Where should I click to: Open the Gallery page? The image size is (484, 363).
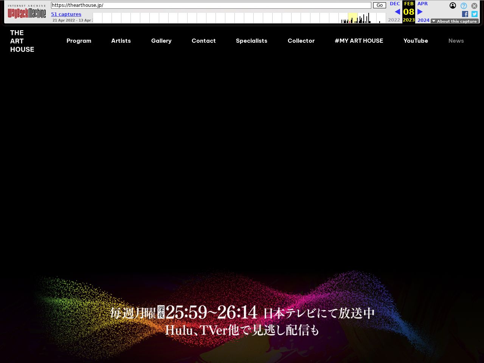[161, 41]
